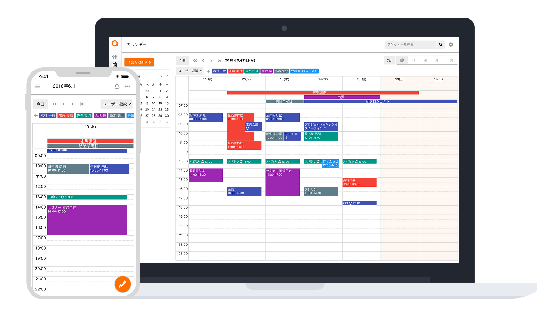The image size is (541, 310).
Task: Tap 今日 button on phone
Action: coord(40,104)
